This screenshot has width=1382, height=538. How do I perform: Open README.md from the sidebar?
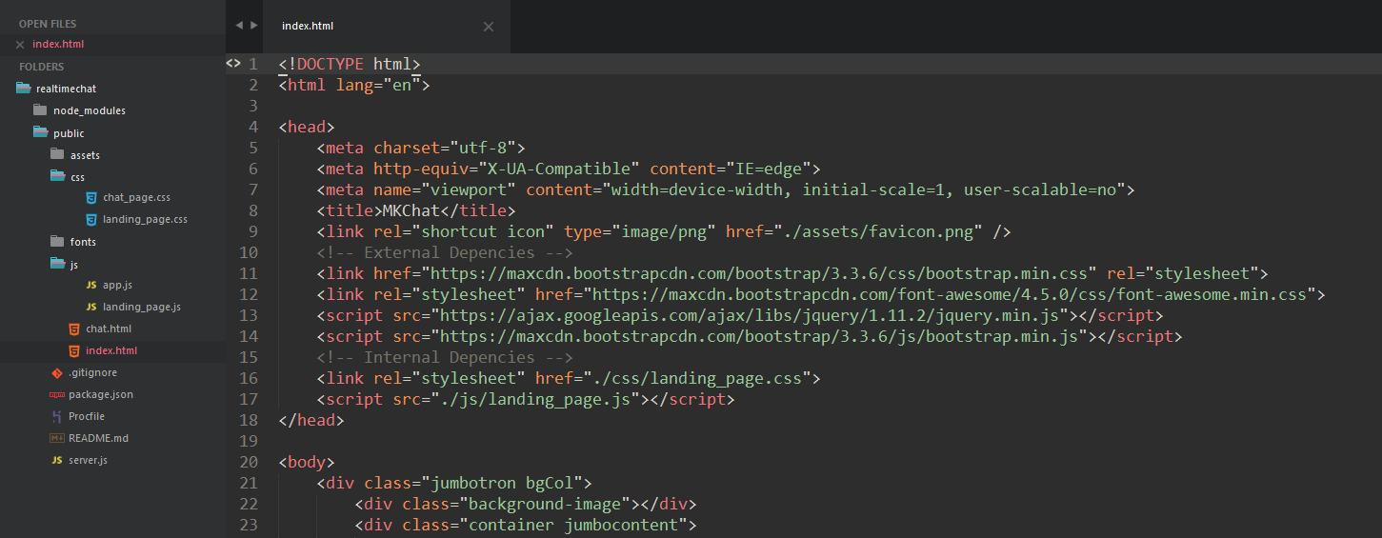coord(98,438)
